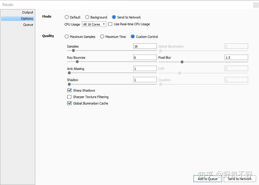Choose Send to Network mode

[x=114, y=17]
